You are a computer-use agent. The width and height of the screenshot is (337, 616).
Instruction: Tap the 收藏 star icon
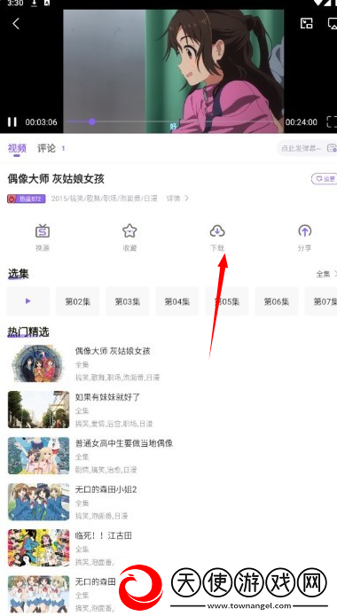(x=129, y=231)
